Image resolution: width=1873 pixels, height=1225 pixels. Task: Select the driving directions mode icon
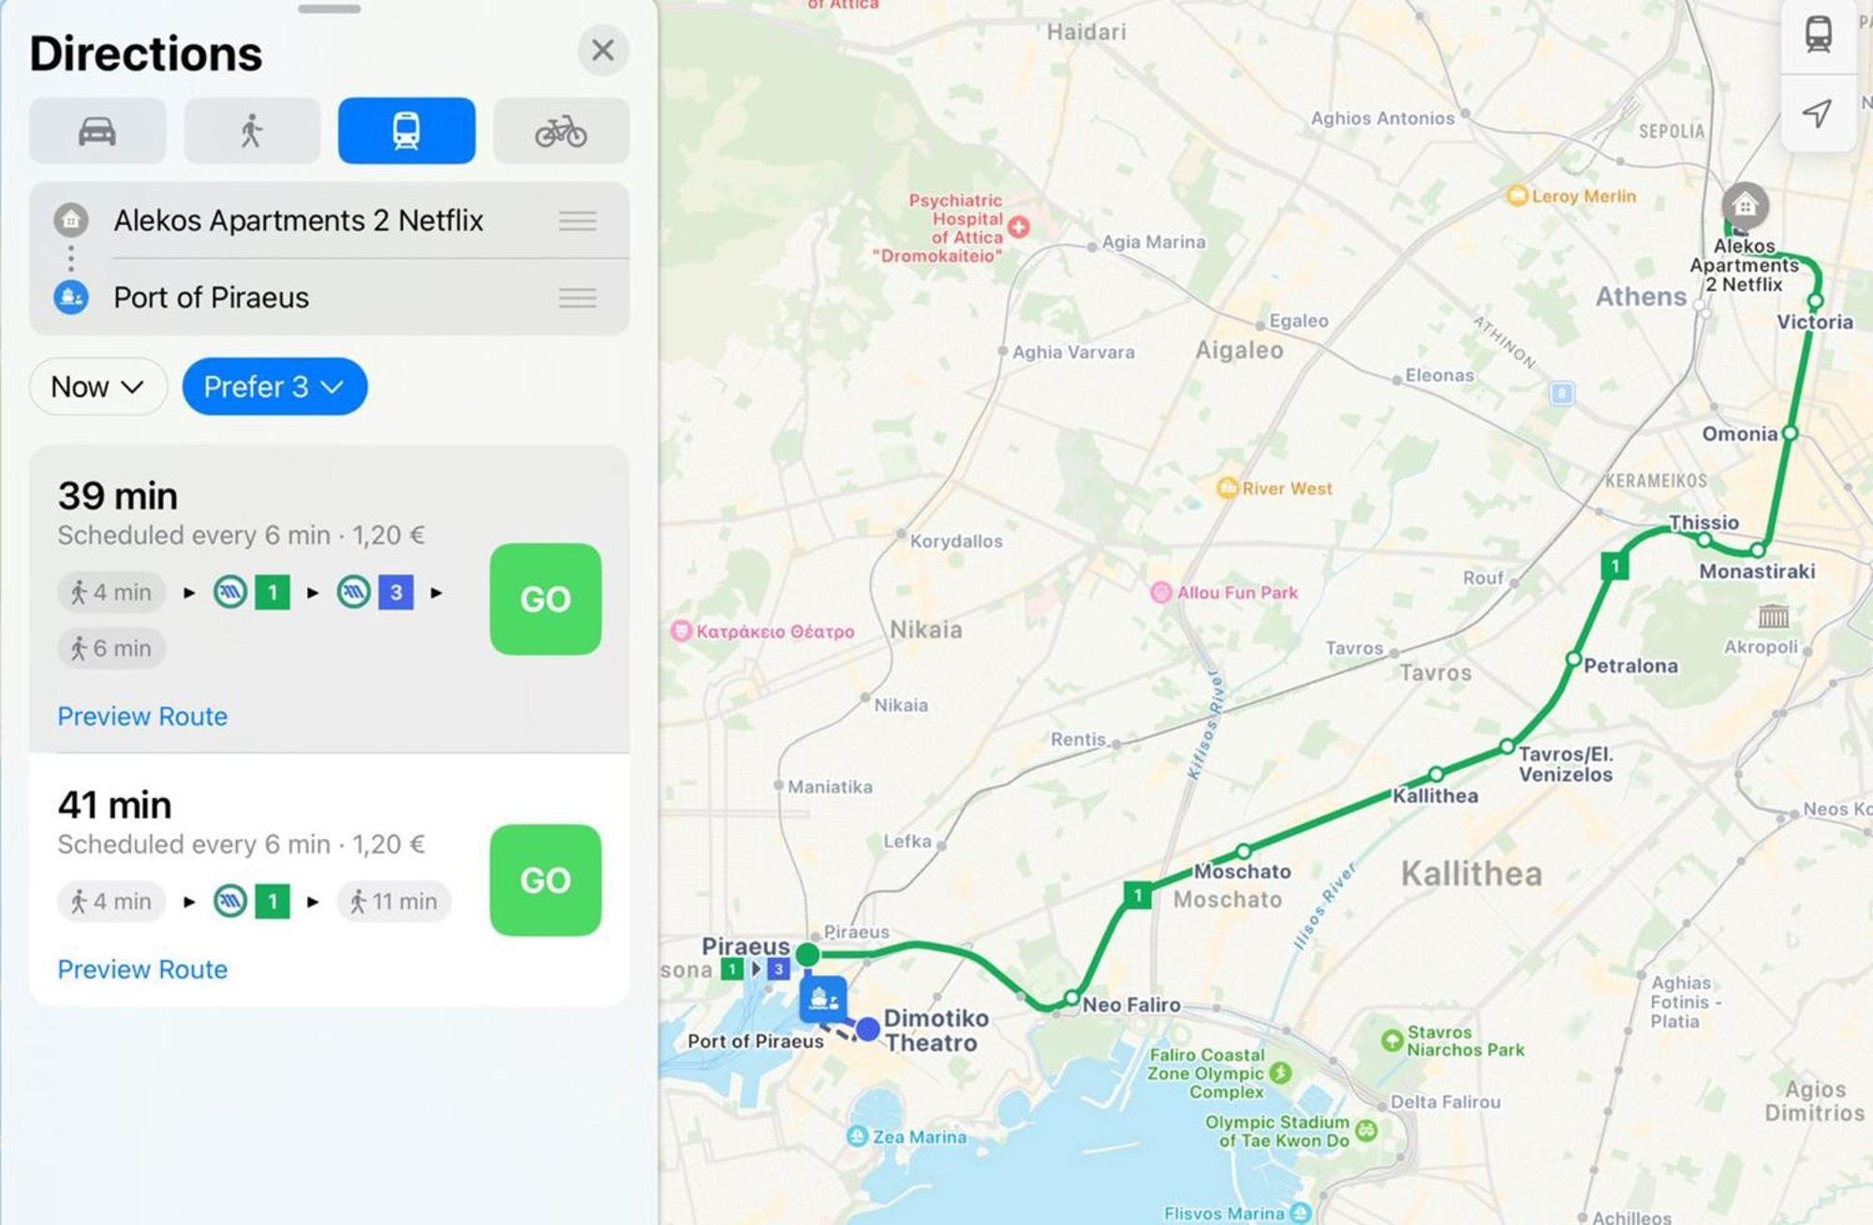click(x=98, y=131)
